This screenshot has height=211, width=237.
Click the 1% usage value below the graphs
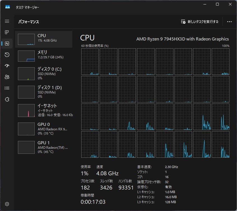(85, 173)
